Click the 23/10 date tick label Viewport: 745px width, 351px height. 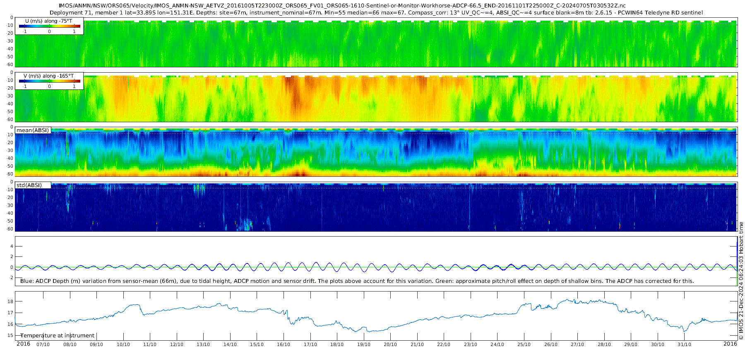(x=471, y=344)
